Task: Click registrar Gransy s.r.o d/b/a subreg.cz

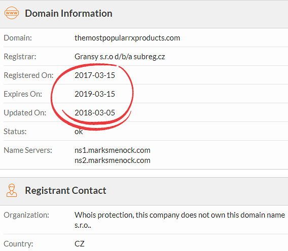Action: point(120,57)
